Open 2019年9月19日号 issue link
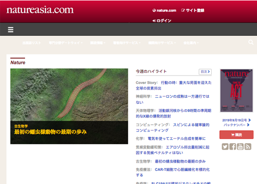Image resolution: width=257 pixels, height=184 pixels. click(236, 120)
